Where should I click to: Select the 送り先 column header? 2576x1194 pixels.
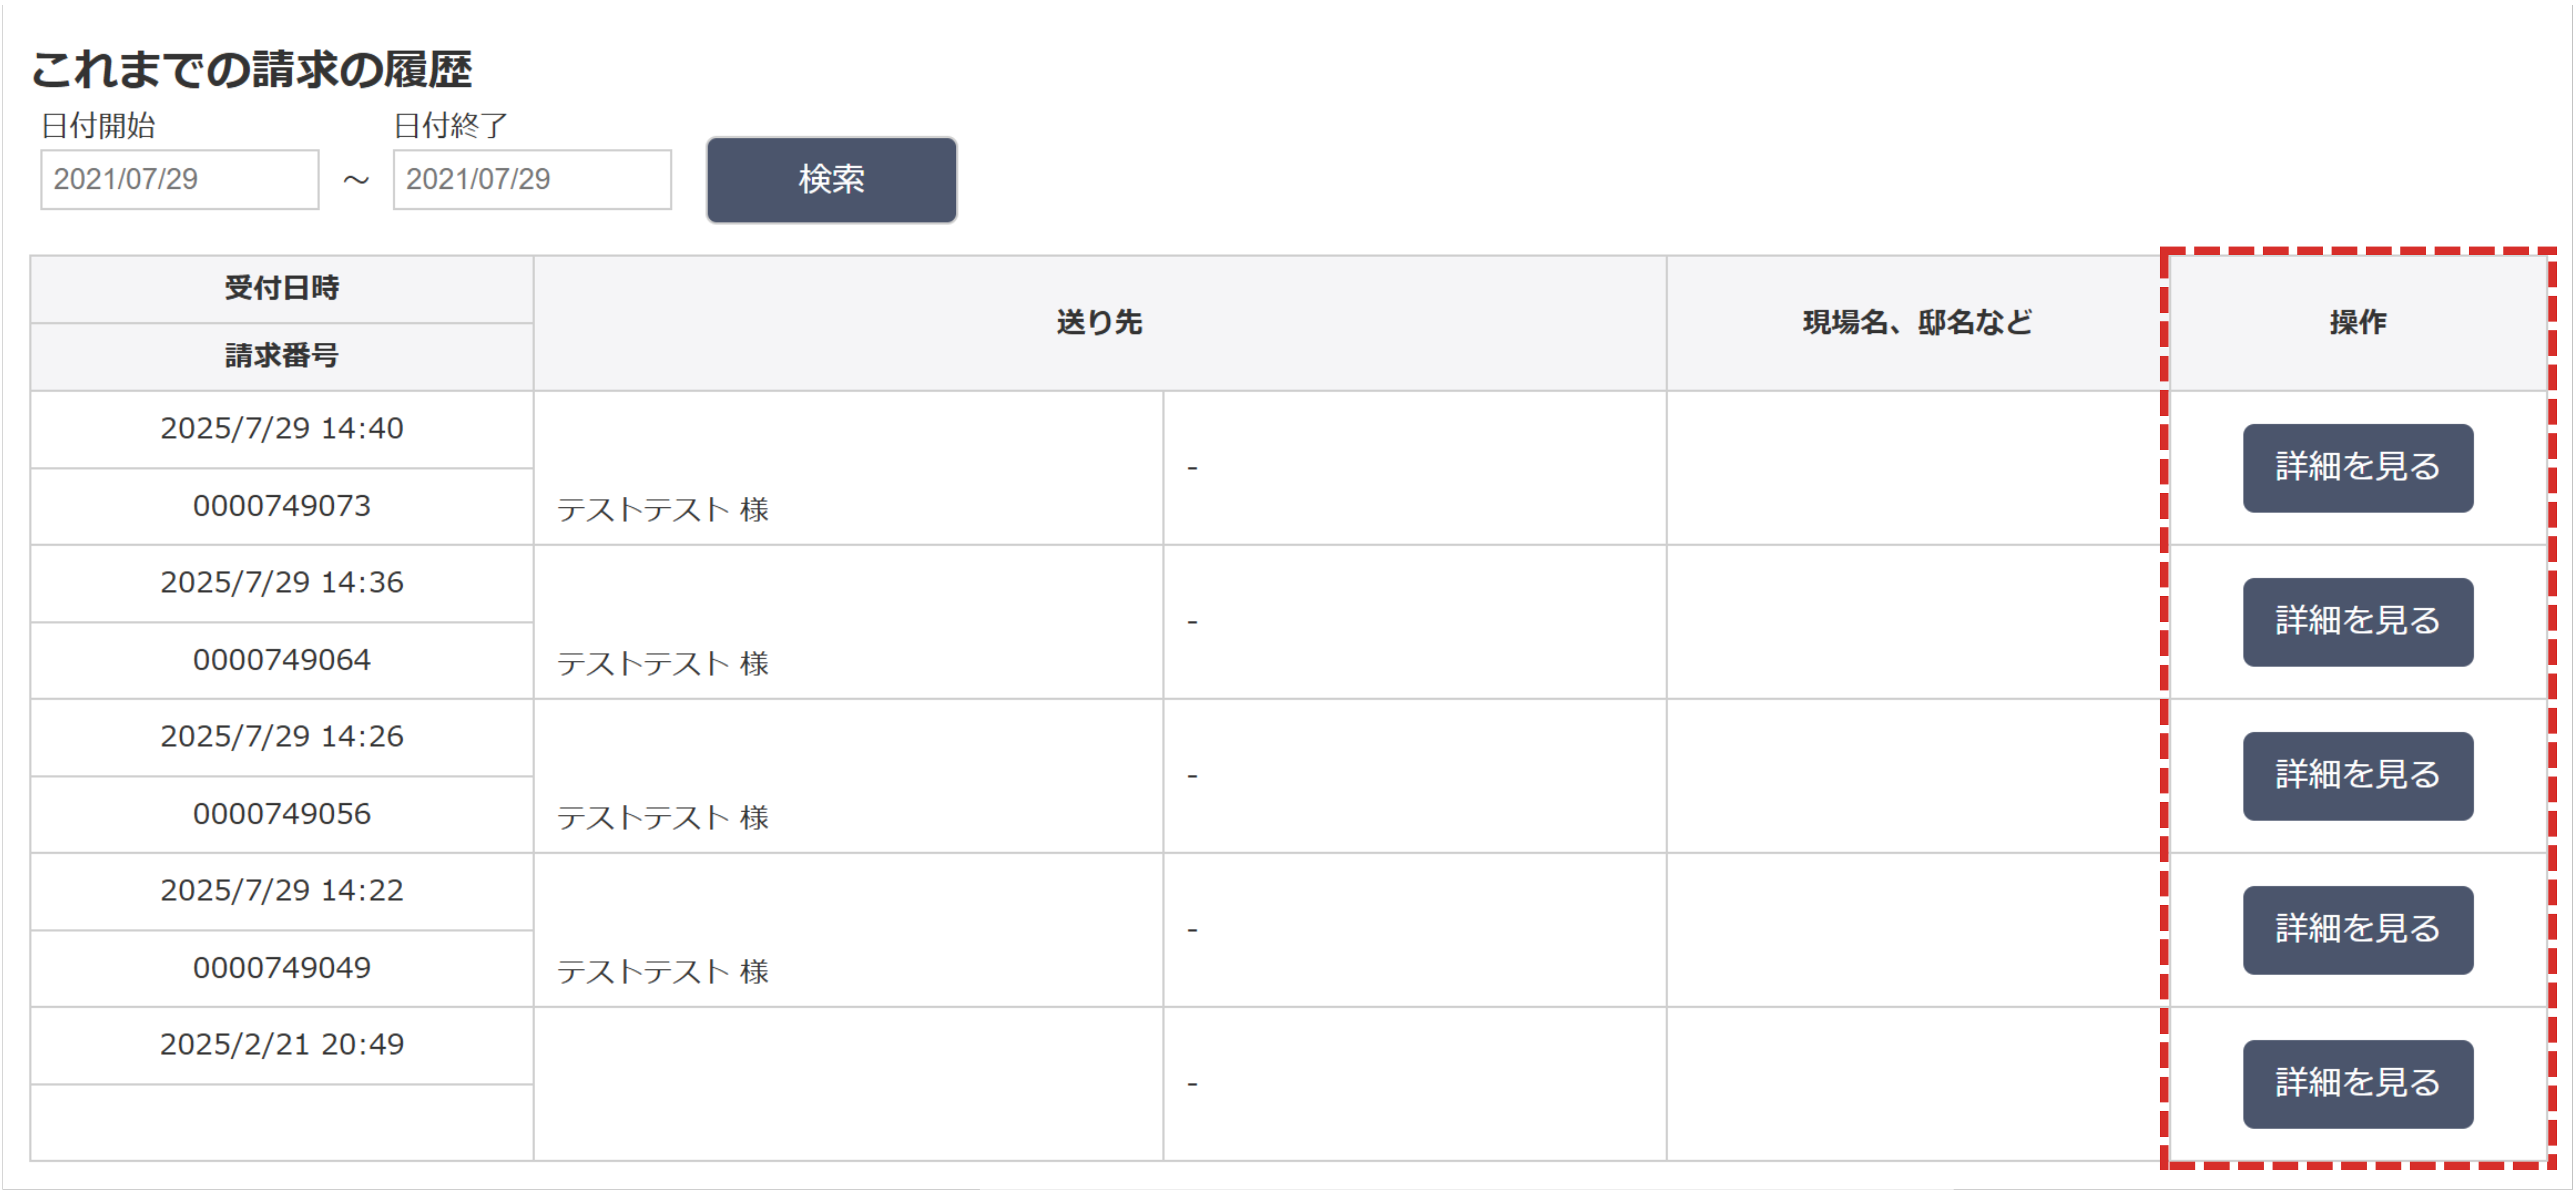(1099, 323)
